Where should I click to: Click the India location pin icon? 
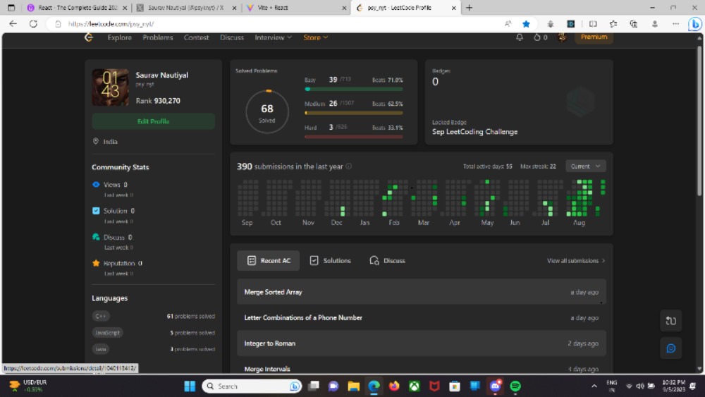pyautogui.click(x=96, y=141)
